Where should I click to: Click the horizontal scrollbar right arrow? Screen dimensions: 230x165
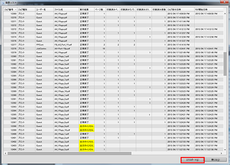click(222, 153)
